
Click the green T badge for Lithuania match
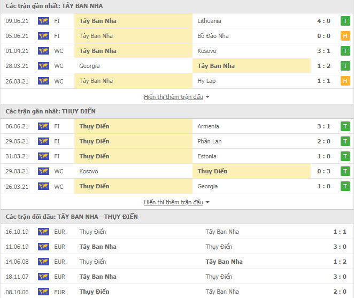[x=345, y=21]
